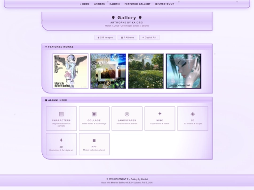Image resolution: width=254 pixels, height=190 pixels.
Task: Click the grid icon beside Guestbook
Action: point(156,4)
